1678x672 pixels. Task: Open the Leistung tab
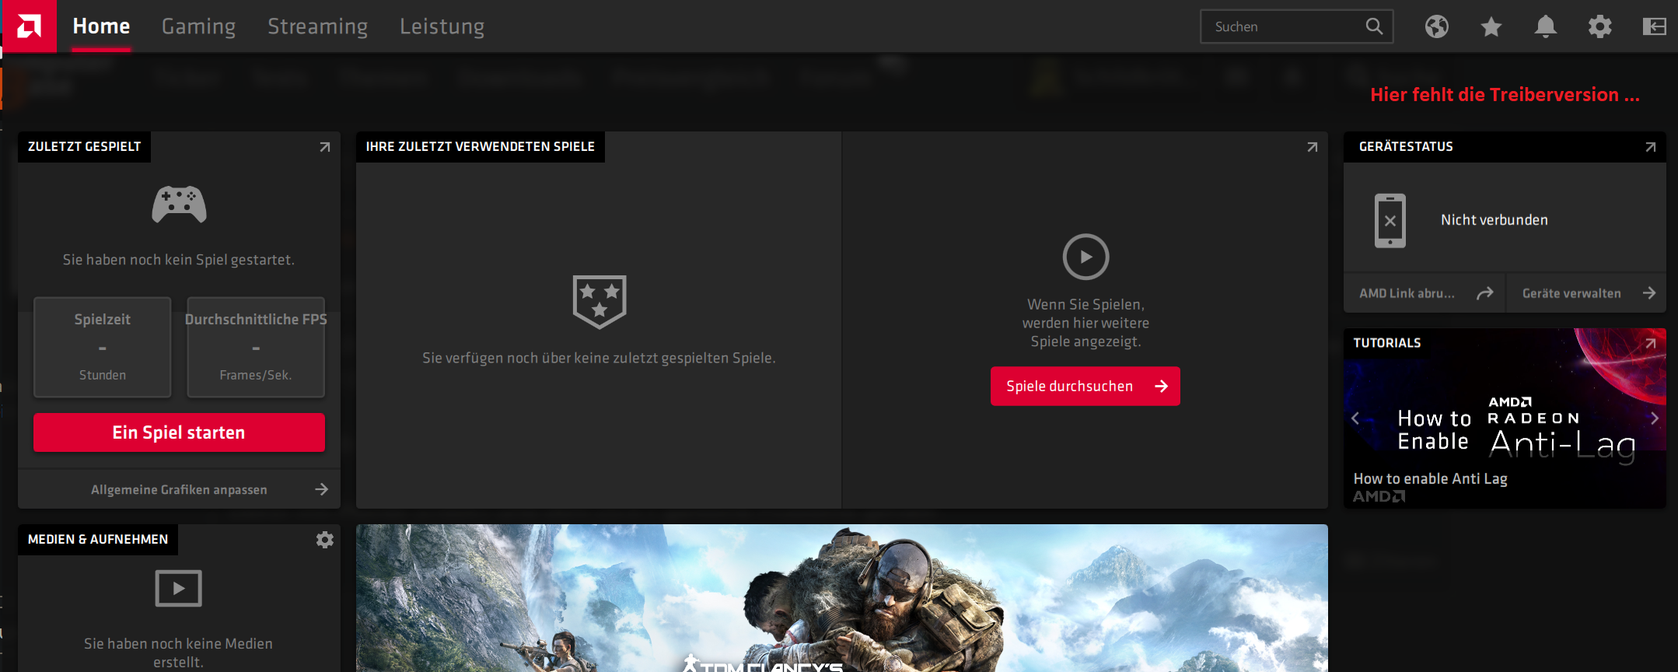[x=442, y=26]
